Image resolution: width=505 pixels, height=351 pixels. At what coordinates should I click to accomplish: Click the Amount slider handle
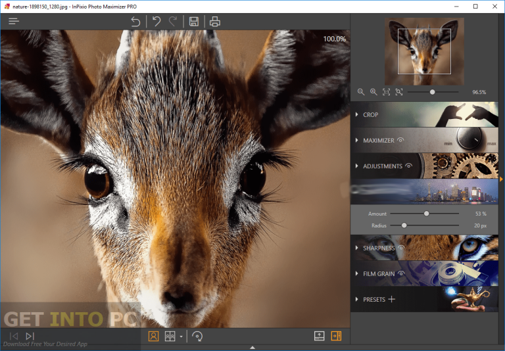point(426,214)
